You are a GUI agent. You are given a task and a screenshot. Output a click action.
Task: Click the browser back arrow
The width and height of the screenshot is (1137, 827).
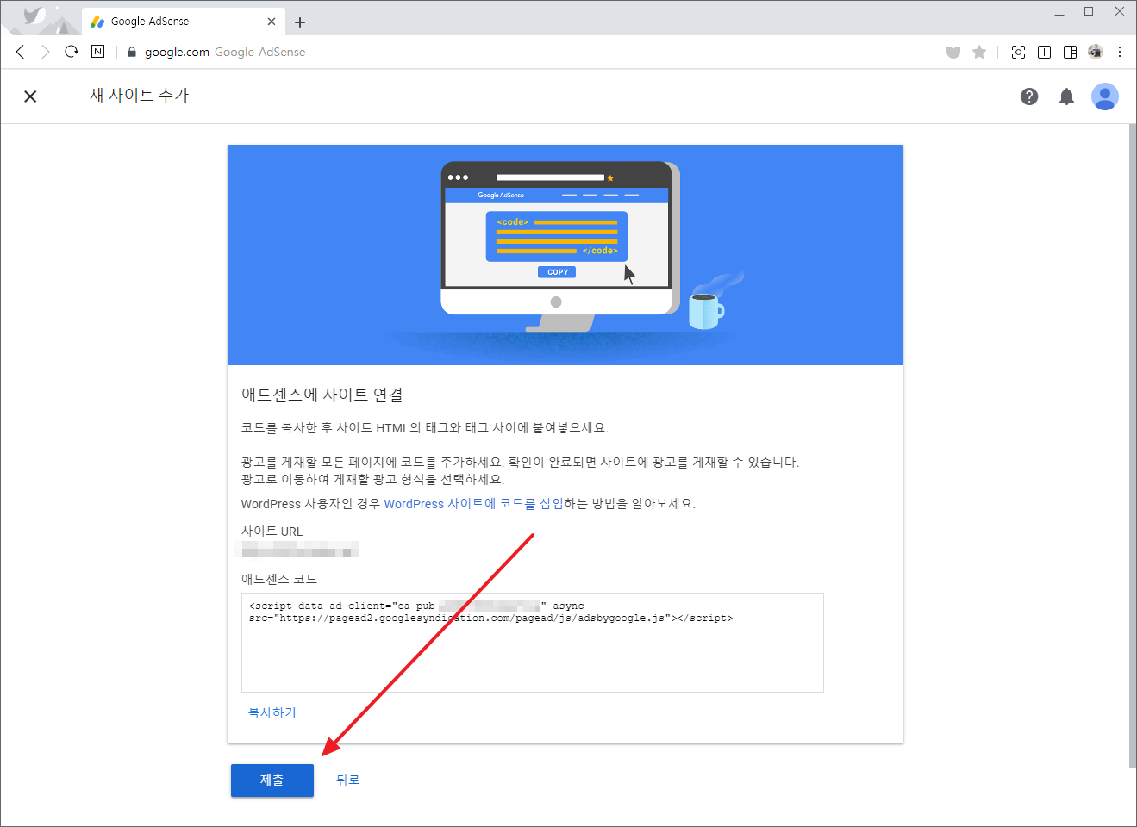pos(20,52)
